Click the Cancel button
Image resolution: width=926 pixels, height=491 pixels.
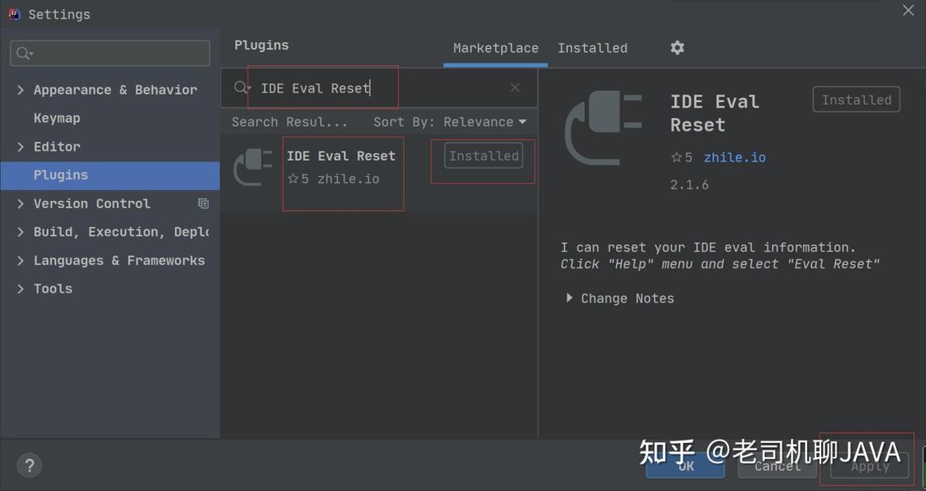[x=777, y=465]
